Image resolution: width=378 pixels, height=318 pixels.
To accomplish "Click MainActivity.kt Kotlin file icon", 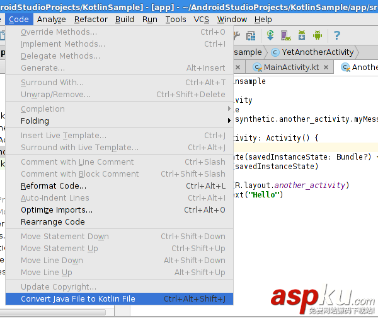I will pos(257,68).
